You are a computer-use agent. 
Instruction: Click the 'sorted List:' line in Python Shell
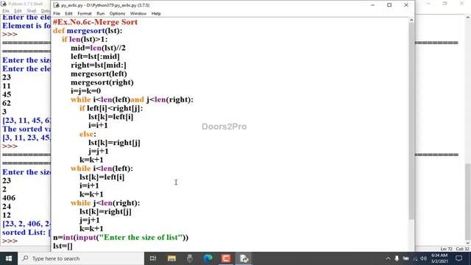pos(26,233)
